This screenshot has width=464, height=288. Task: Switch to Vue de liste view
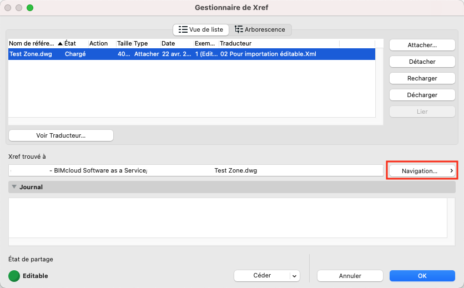[200, 29]
